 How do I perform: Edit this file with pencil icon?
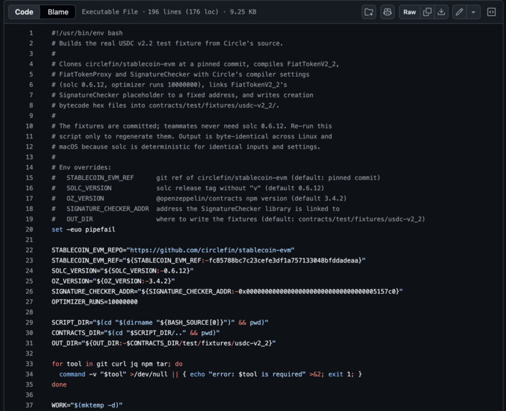tap(459, 12)
